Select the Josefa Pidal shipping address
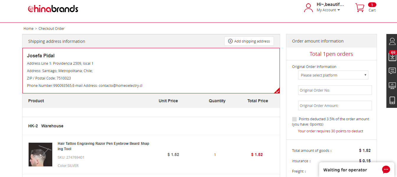The height and width of the screenshot is (177, 397). coord(151,71)
